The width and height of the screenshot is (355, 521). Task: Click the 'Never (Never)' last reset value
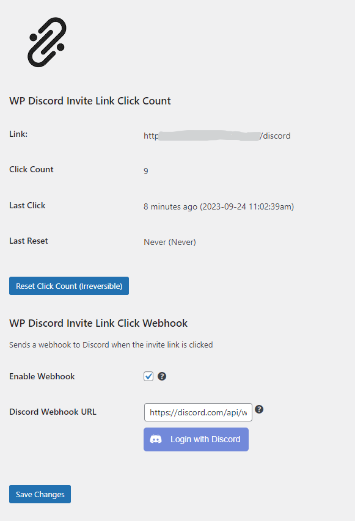click(169, 242)
